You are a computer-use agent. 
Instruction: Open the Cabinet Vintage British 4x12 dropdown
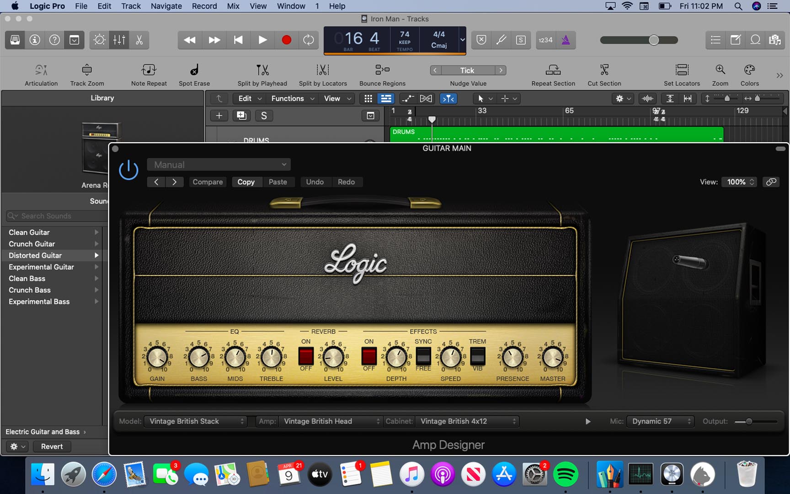(467, 421)
